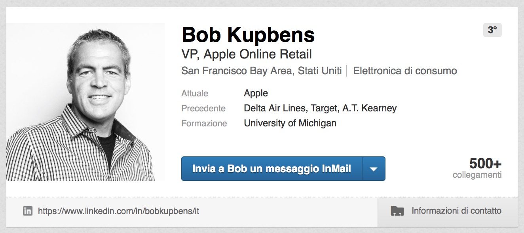Click the Apple current company link
Viewport: 524px width, 233px height.
tap(256, 93)
